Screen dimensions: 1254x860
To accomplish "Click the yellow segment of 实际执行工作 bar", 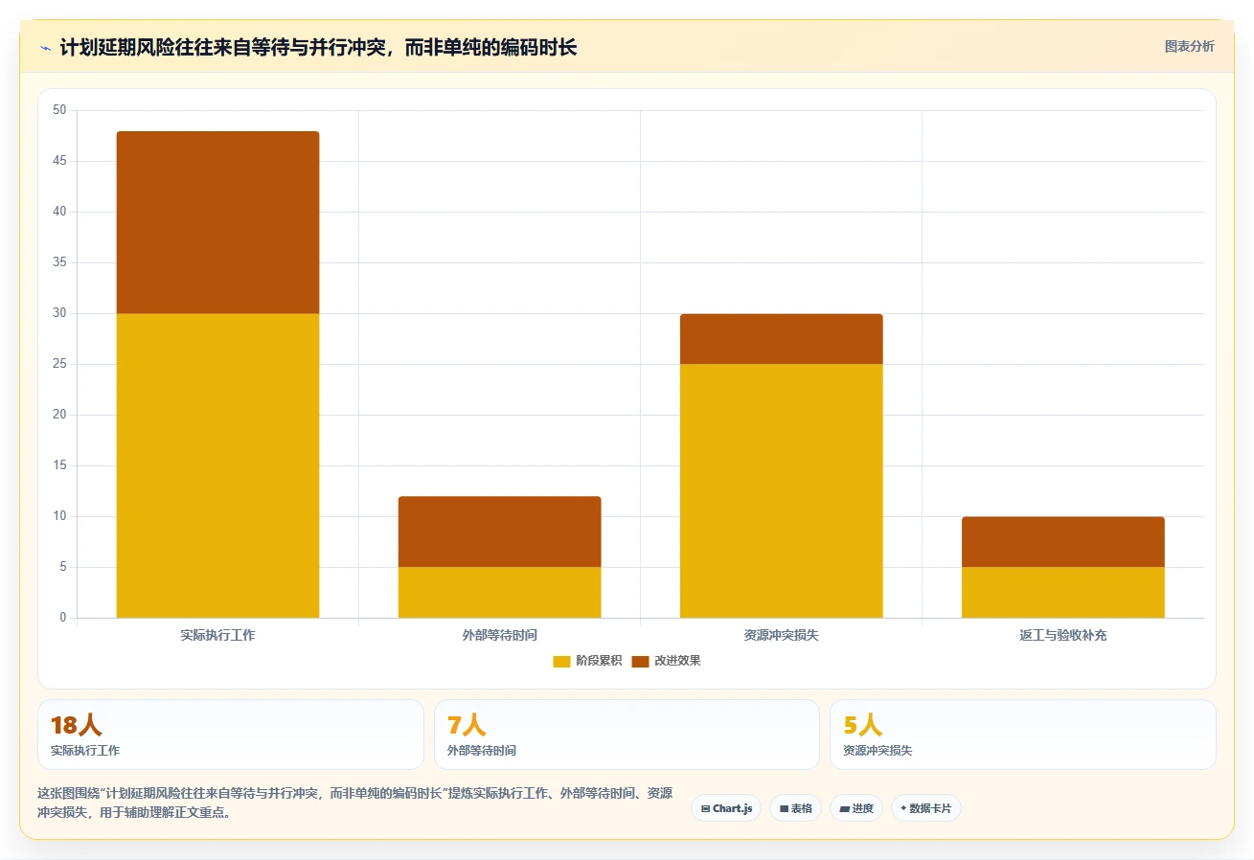I will point(217,465).
